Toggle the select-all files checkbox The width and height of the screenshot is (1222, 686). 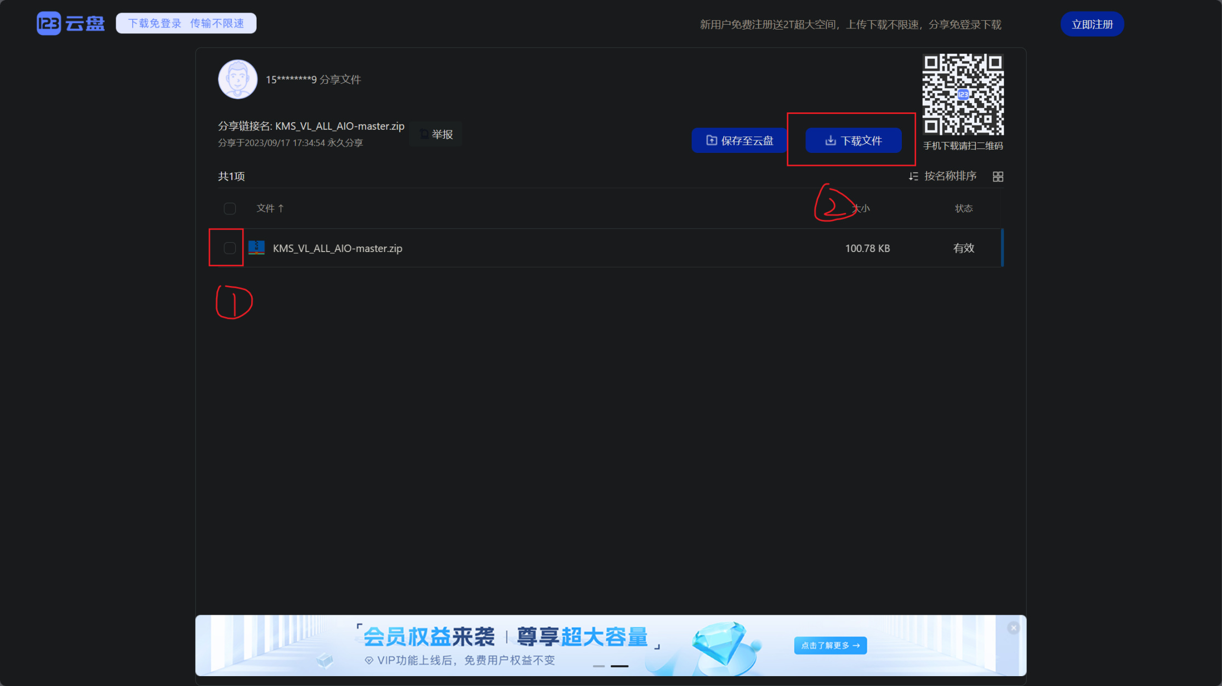[230, 208]
